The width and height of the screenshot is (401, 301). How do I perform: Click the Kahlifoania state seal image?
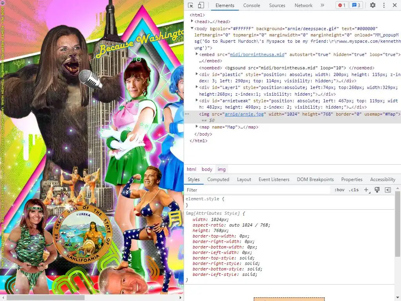coord(83,235)
